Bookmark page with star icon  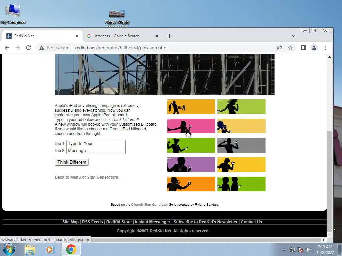[x=290, y=48]
